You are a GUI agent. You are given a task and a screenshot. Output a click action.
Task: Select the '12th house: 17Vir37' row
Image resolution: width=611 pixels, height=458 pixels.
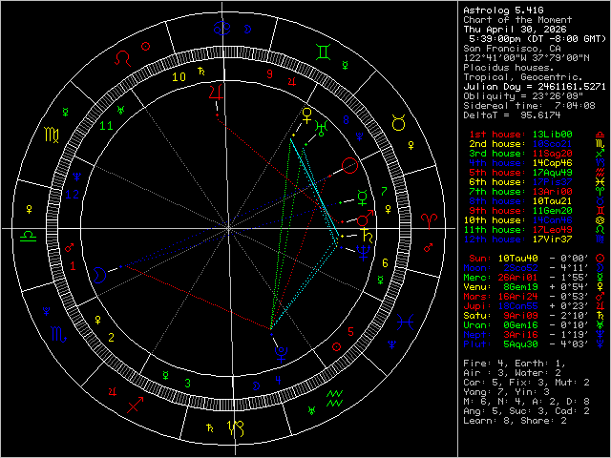click(517, 239)
